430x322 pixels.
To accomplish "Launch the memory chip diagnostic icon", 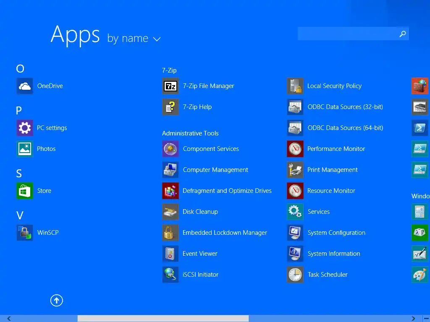I will tap(420, 107).
